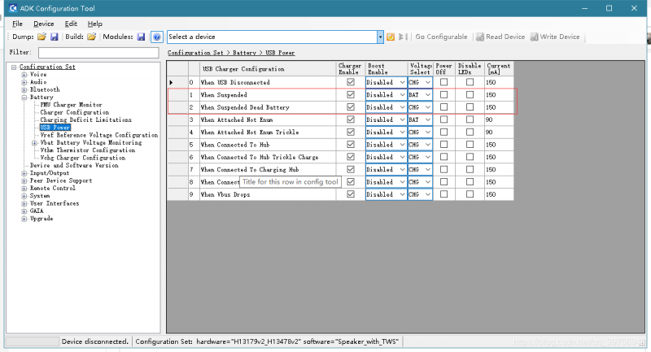Expand the Input/Output tree node

click(24, 173)
